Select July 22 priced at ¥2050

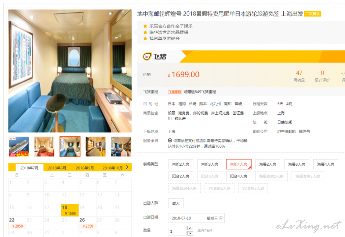click(x=17, y=223)
